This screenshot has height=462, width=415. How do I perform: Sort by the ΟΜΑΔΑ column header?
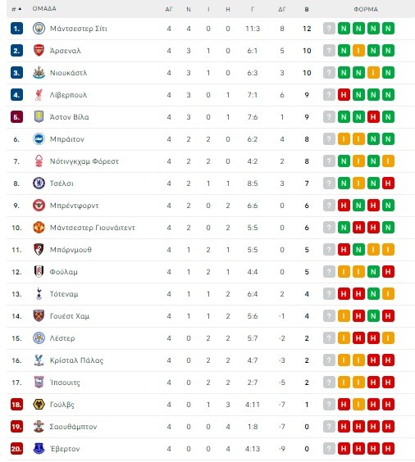click(44, 8)
